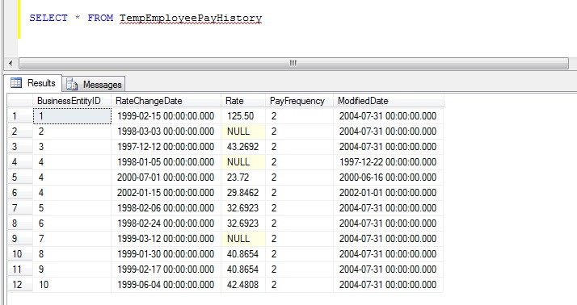This screenshot has width=577, height=305.
Task: Click Rate cell 23.72
Action: pyautogui.click(x=243, y=178)
